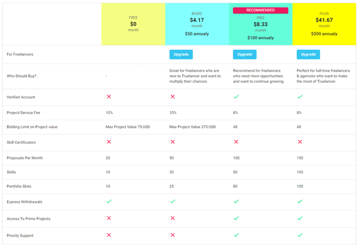
Task: Click the Access To Prime Projects row label
Action: pyautogui.click(x=29, y=218)
